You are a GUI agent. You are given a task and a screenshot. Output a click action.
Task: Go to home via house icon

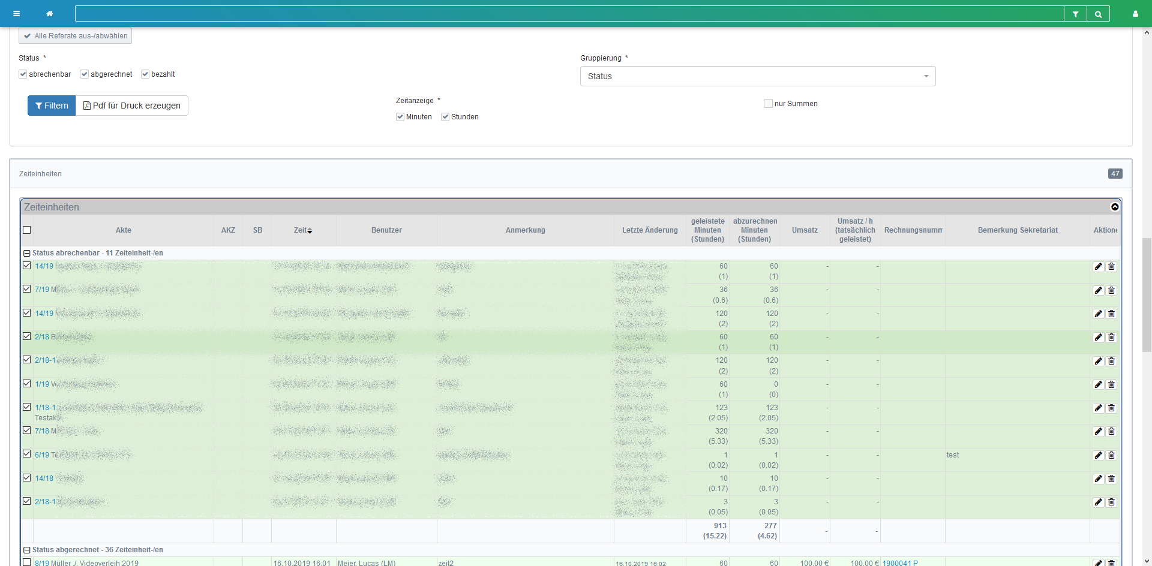[50, 14]
